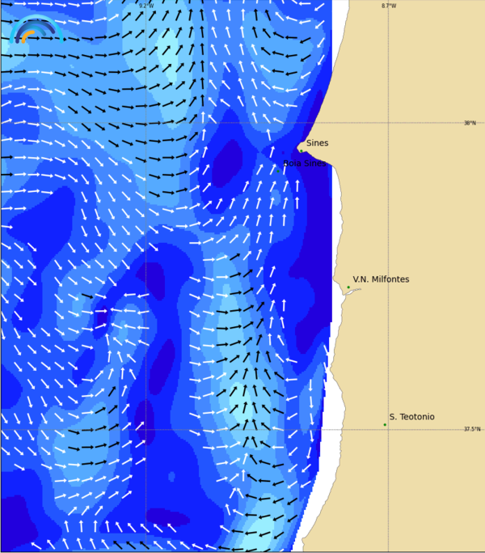Click the 9.2°W and 37.5°N gridline intersection
Image resolution: width=485 pixels, height=553 pixels.
tap(145, 429)
